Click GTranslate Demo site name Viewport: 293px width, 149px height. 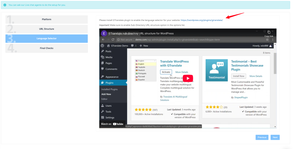[120, 46]
